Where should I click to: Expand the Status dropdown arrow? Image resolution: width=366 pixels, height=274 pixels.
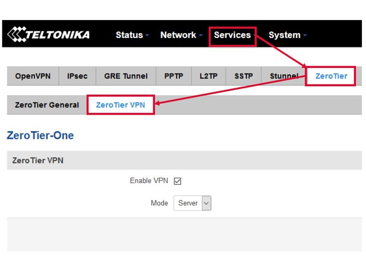147,36
